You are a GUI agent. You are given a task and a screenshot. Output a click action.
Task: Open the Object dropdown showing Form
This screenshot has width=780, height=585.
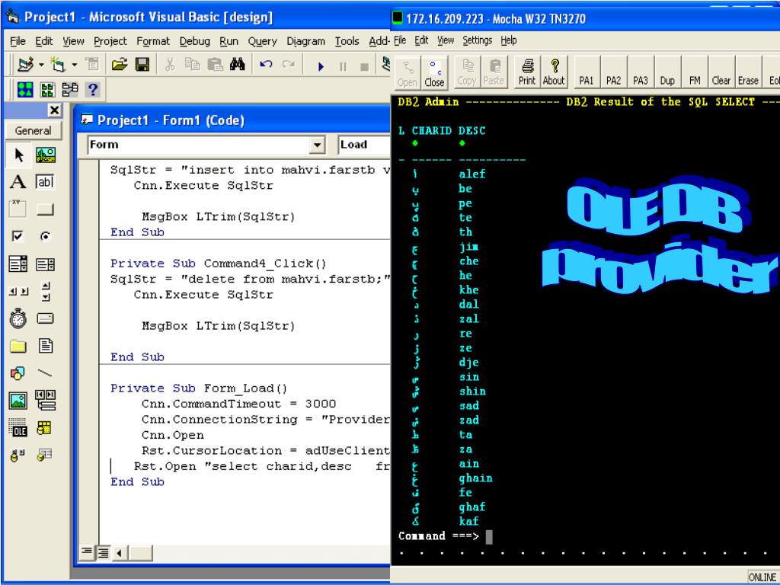pyautogui.click(x=316, y=145)
